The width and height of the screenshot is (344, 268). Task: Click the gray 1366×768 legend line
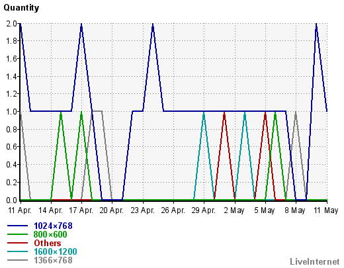pyautogui.click(x=17, y=260)
